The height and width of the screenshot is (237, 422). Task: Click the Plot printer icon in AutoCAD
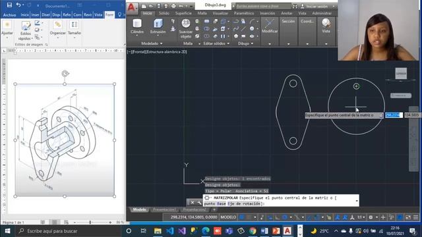pos(173,6)
